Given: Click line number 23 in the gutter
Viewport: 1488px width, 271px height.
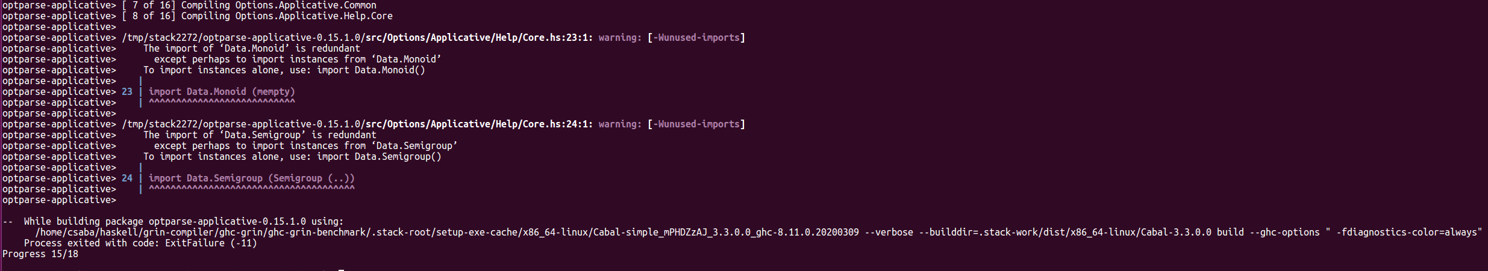Looking at the screenshot, I should coord(127,92).
